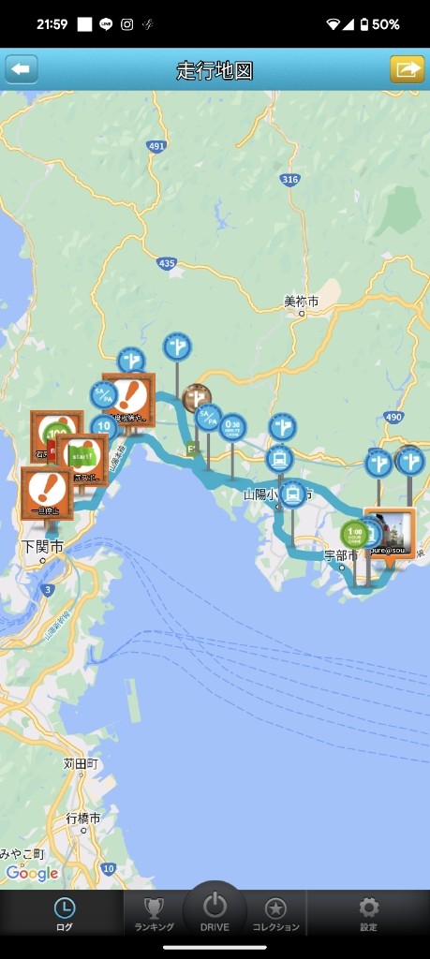Open the 0:30 minute drive marker
Screen dimensions: 430x959
click(x=232, y=427)
